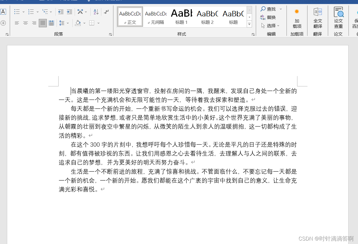This screenshot has width=358, height=244.
Task: Expand the borders dropdown arrow
Action: point(98,23)
